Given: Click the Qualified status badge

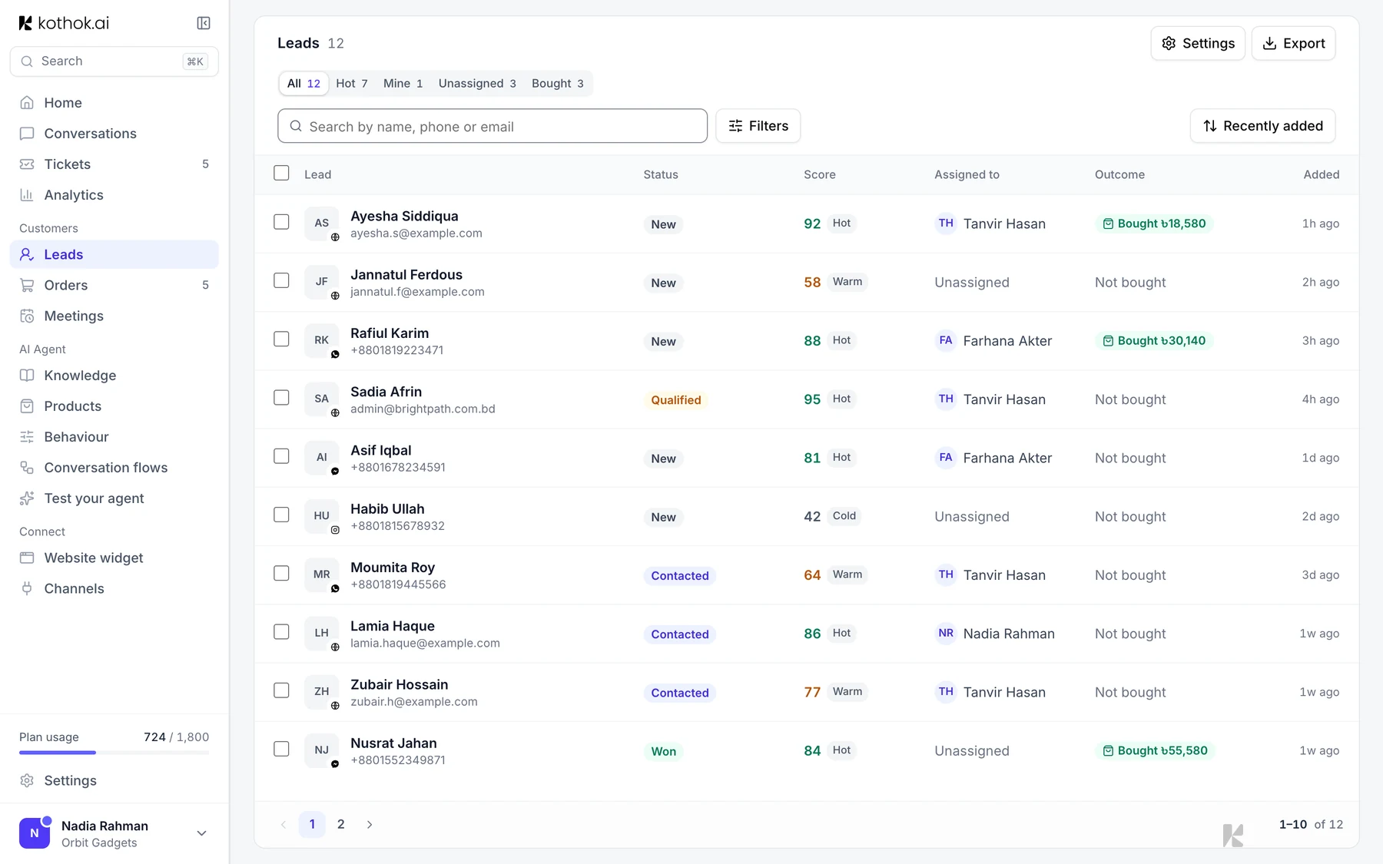Looking at the screenshot, I should [676, 400].
